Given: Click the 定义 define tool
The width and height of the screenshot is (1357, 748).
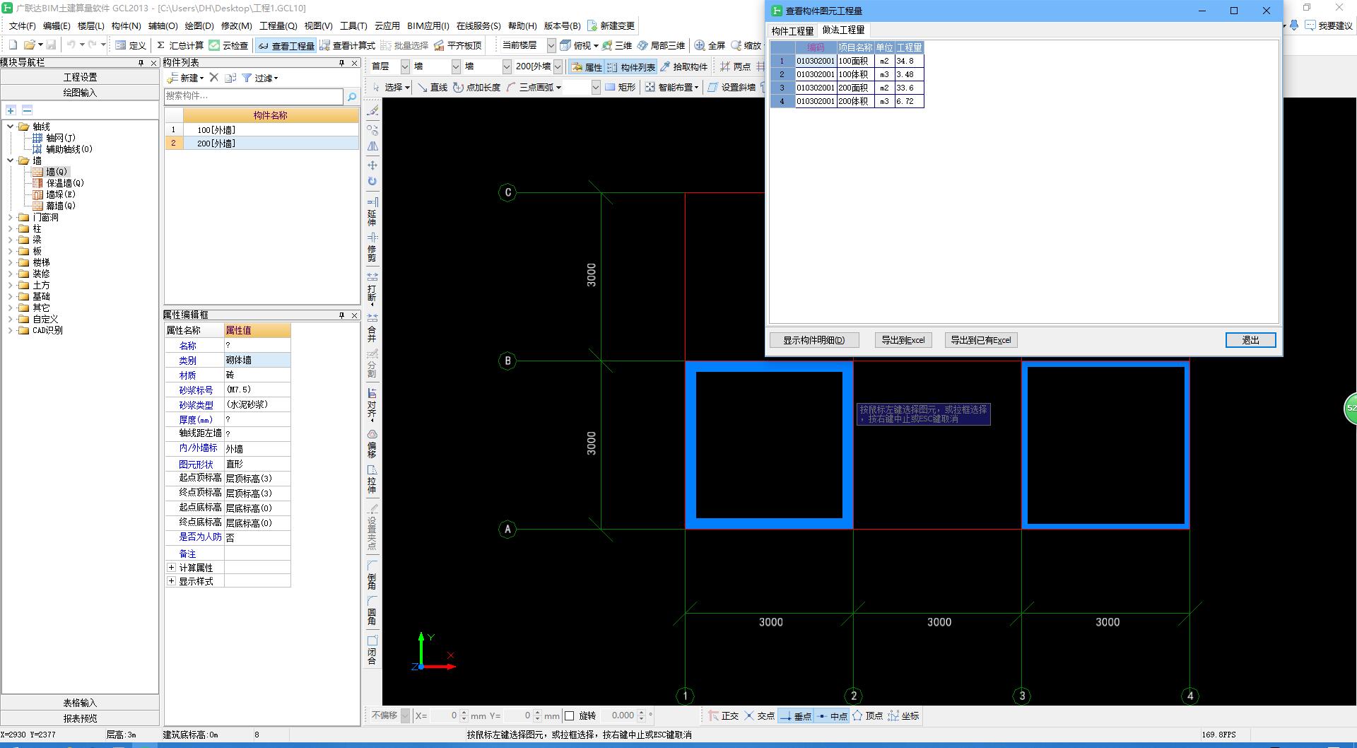Looking at the screenshot, I should pos(131,45).
